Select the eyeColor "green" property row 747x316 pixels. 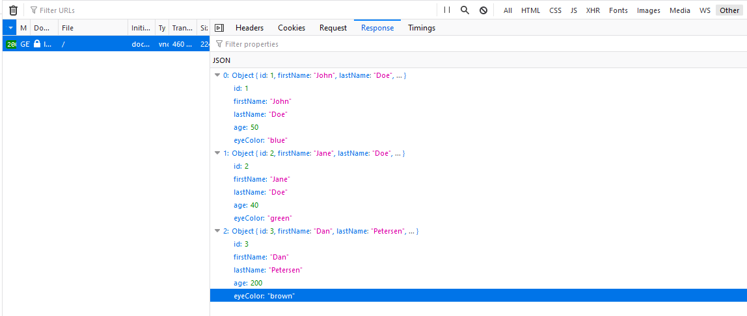[x=263, y=218]
